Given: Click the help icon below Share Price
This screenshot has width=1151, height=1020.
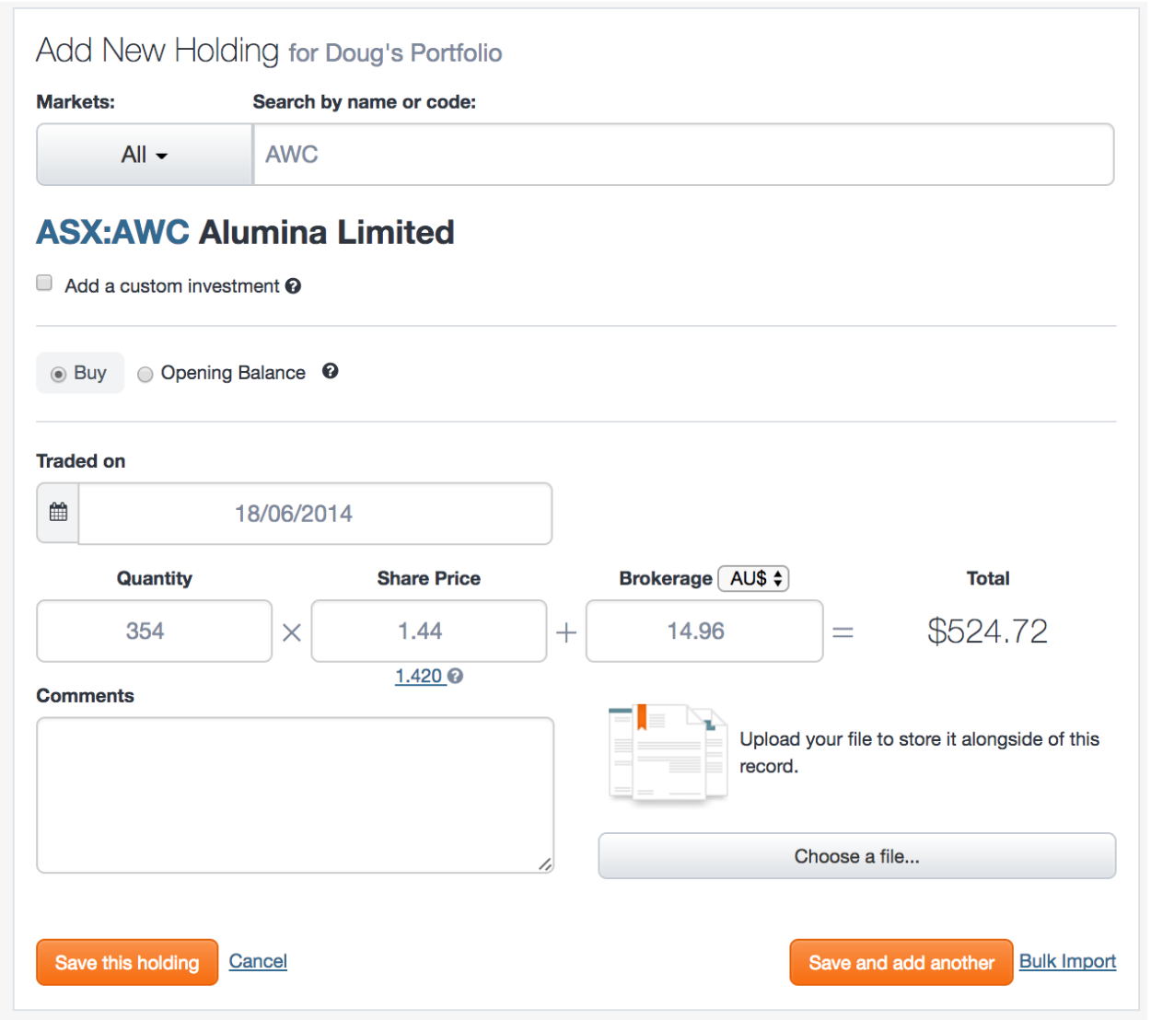Looking at the screenshot, I should coord(455,676).
